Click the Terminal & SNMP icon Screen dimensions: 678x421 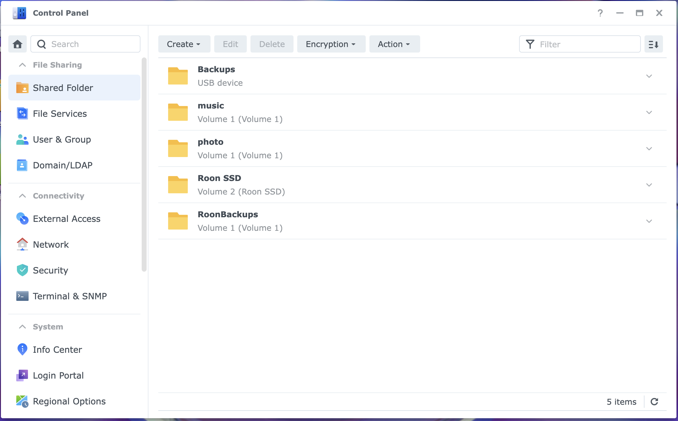[x=22, y=296]
